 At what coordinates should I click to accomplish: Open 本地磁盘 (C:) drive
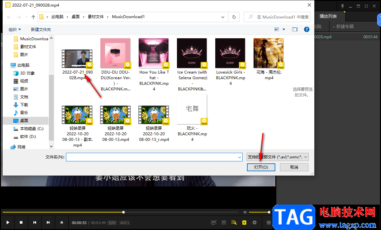point(28,128)
